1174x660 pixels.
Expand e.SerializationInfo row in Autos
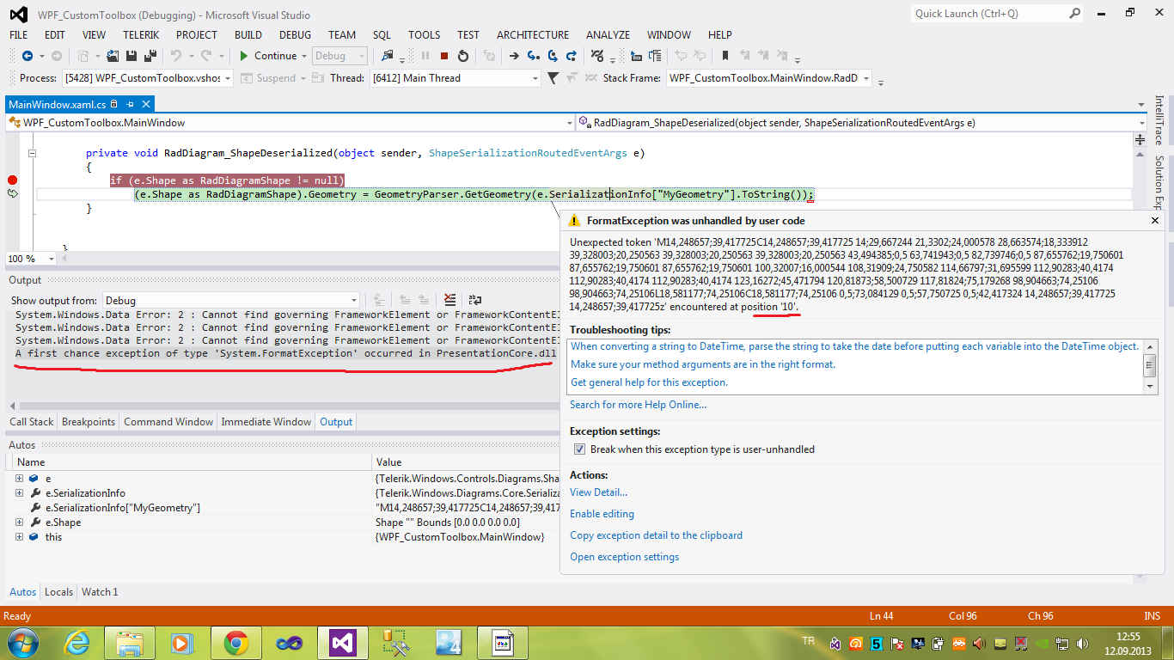coord(19,493)
